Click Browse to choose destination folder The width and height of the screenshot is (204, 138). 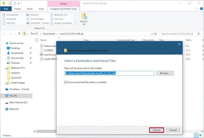pos(165,73)
